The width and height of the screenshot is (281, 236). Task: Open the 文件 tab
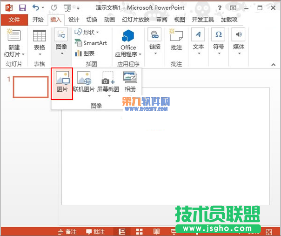pyautogui.click(x=14, y=20)
